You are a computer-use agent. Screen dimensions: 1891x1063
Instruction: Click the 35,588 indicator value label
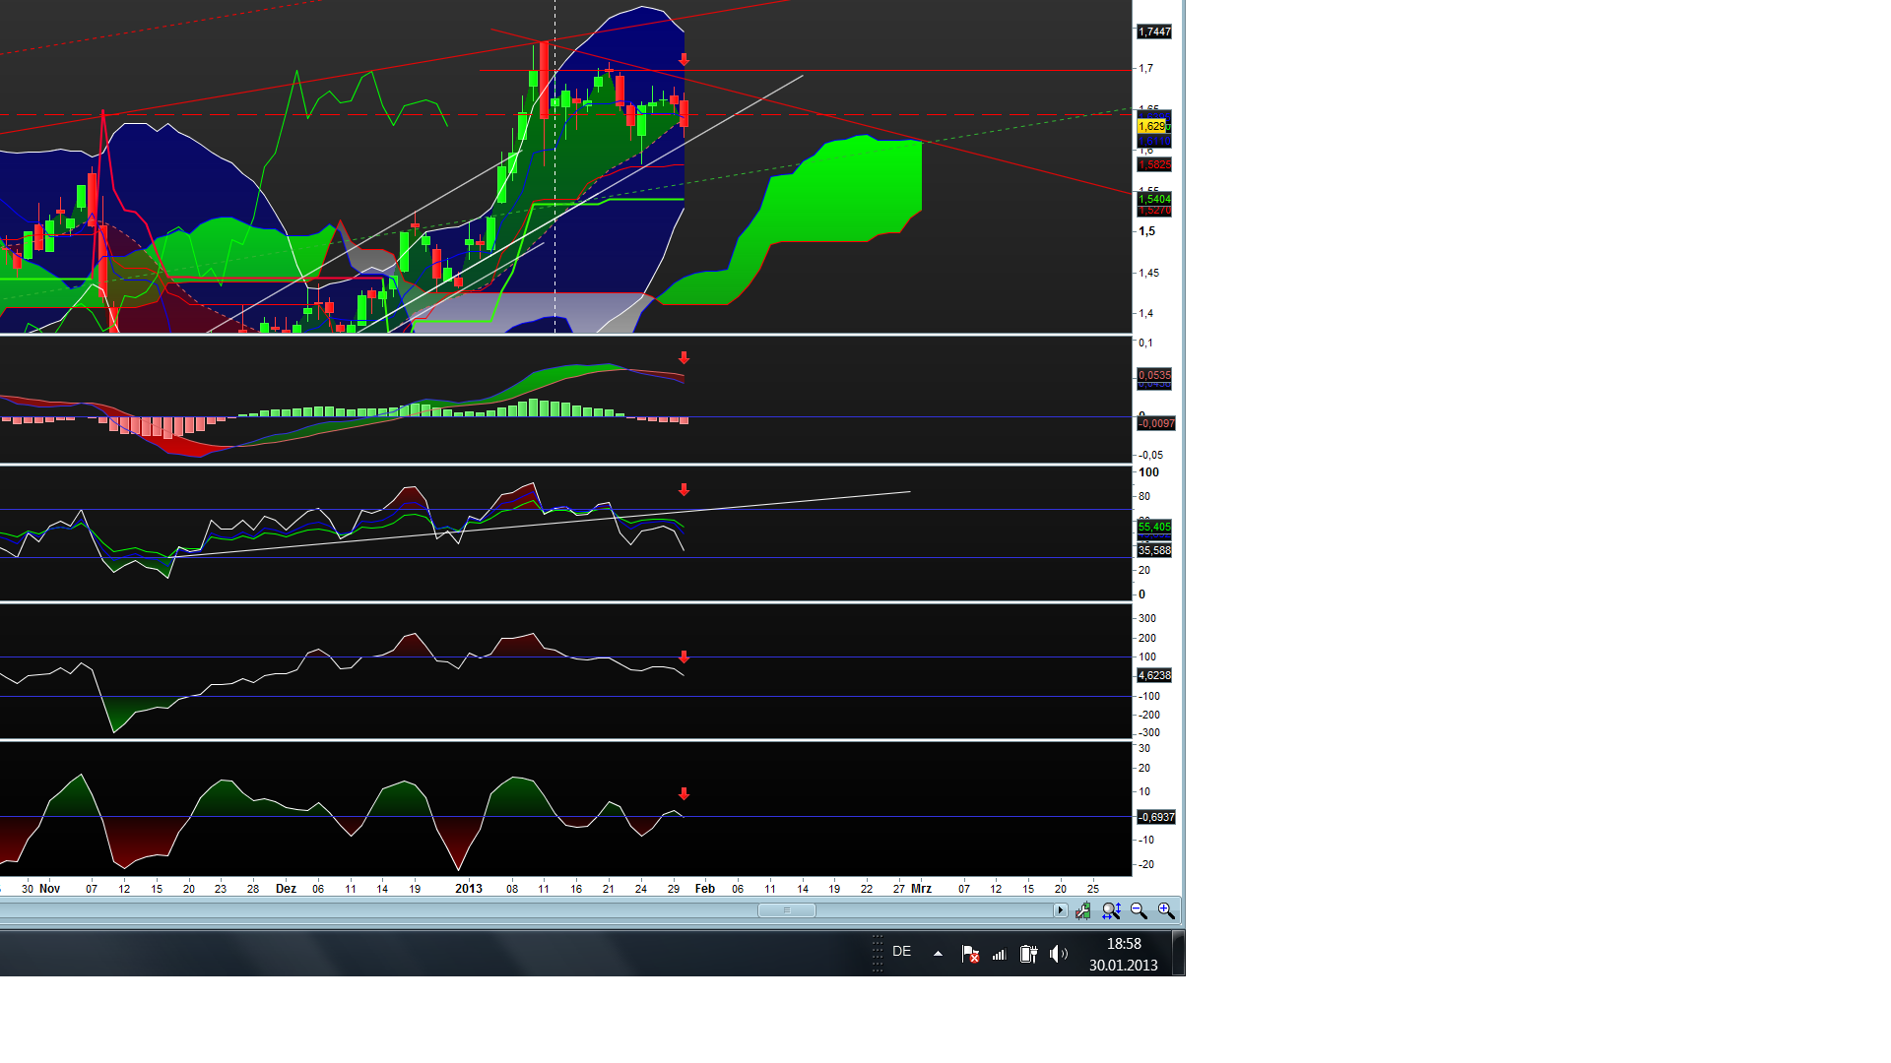pos(1154,550)
